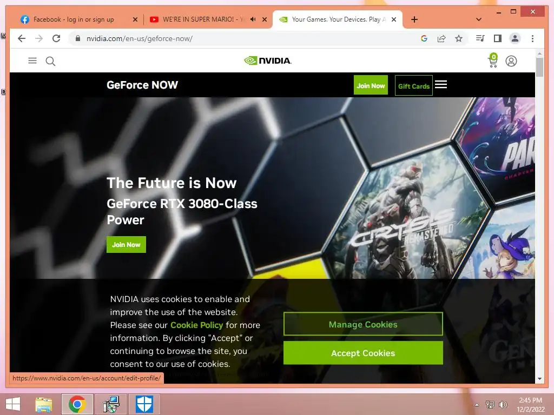Click the Google icon in the address bar
Viewport: 554px width, 415px height.
point(424,38)
